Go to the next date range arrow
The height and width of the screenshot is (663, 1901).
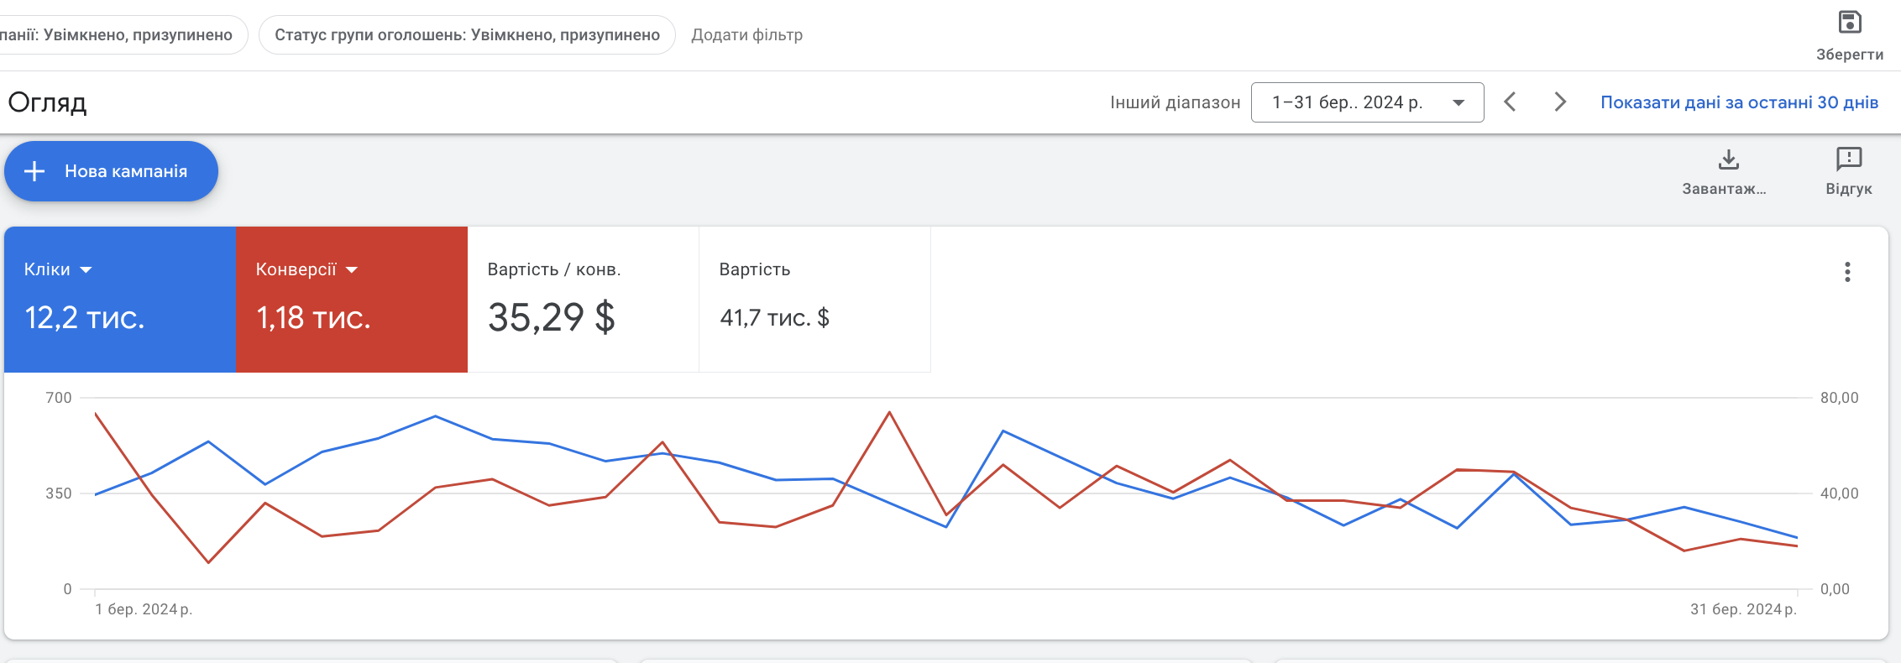point(1560,102)
